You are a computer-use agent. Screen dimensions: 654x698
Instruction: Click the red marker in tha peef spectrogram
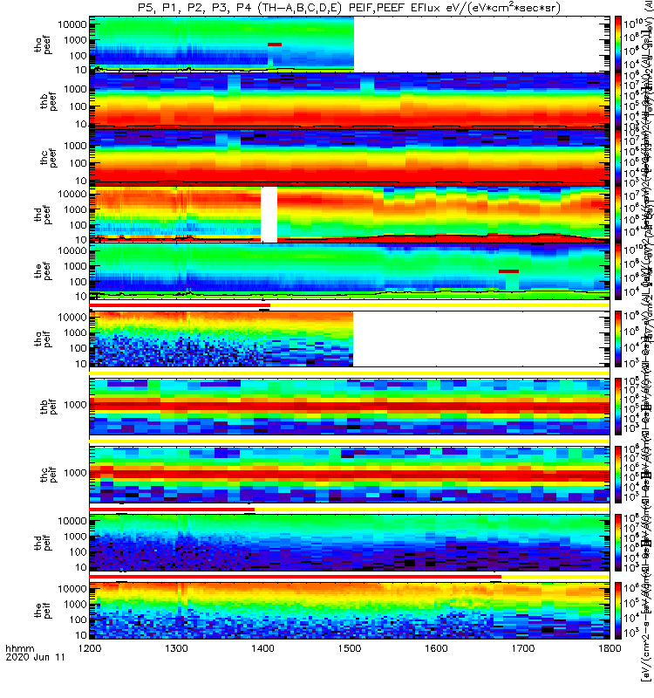[x=275, y=44]
